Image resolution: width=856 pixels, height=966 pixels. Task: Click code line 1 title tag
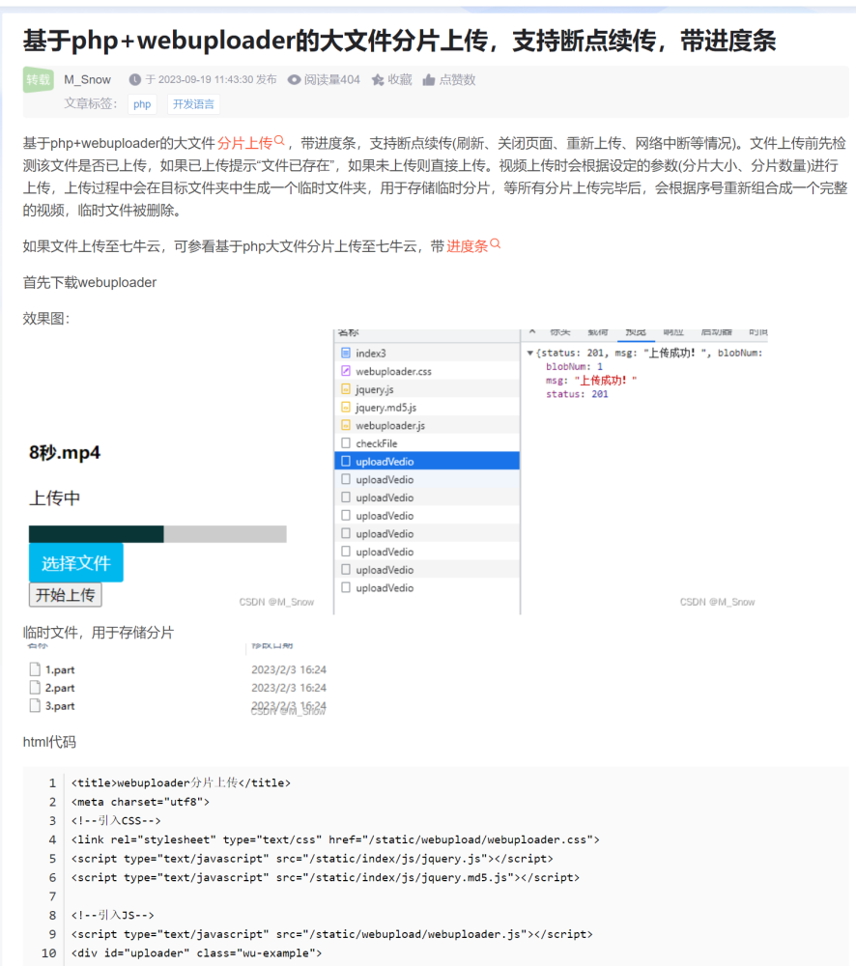pyautogui.click(x=181, y=783)
